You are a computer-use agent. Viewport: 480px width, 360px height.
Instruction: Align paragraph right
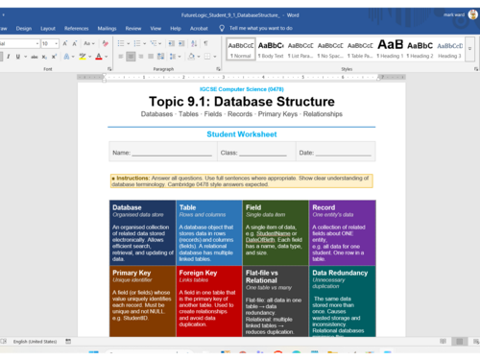141,57
